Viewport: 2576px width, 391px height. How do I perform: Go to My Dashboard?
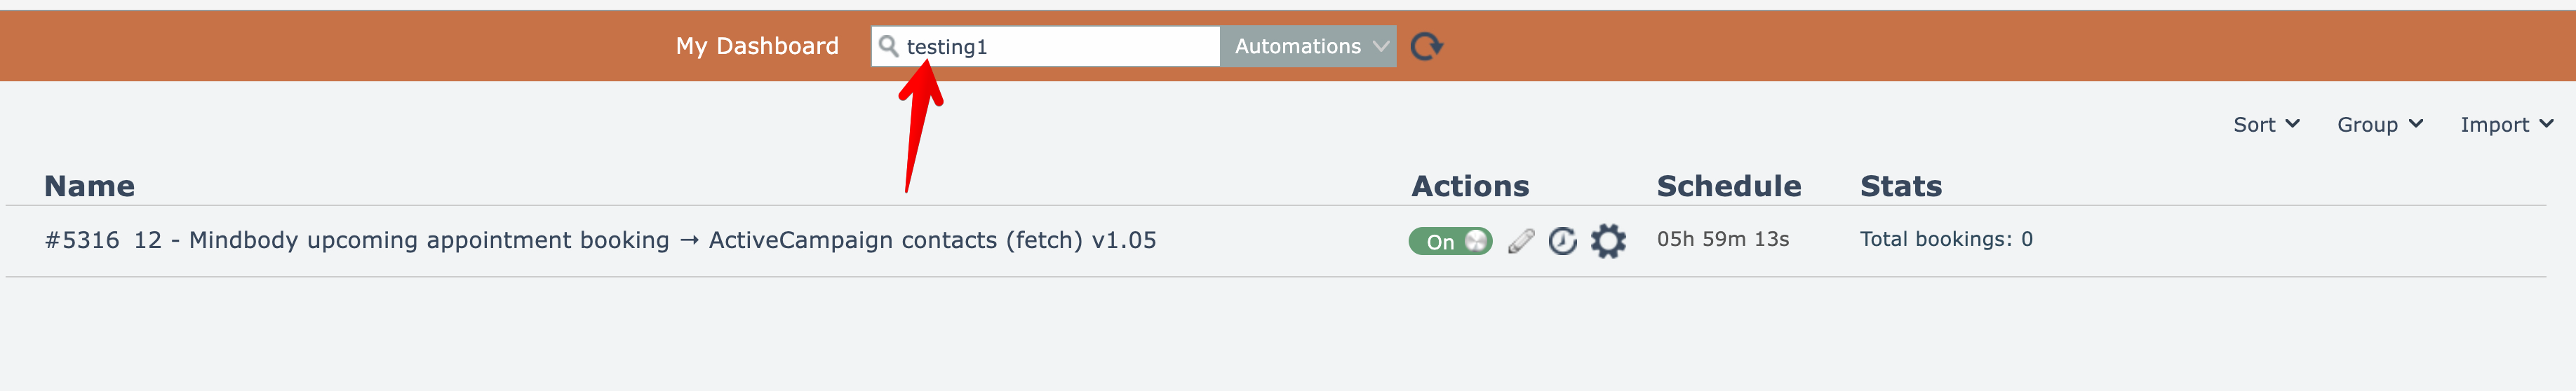[x=757, y=46]
